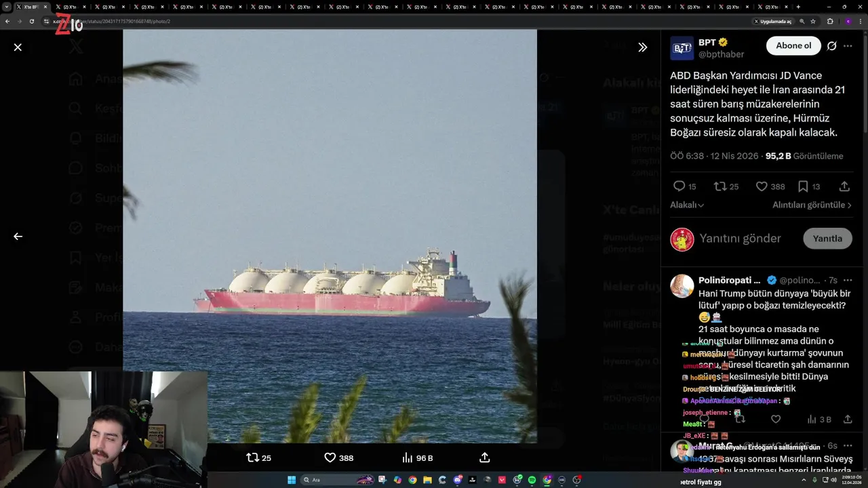The height and width of the screenshot is (488, 868).
Task: Click Uygulamada aç button in address bar
Action: coord(772,21)
